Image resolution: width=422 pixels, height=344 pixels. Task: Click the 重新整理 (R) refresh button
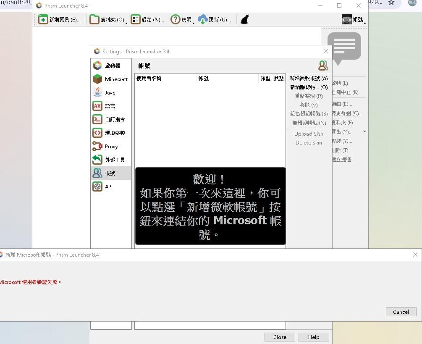[x=309, y=96]
